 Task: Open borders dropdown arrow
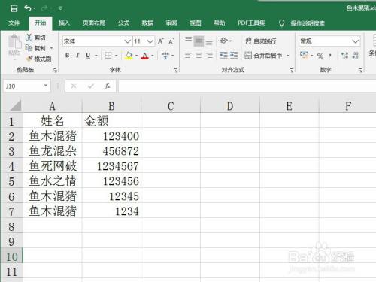point(117,56)
